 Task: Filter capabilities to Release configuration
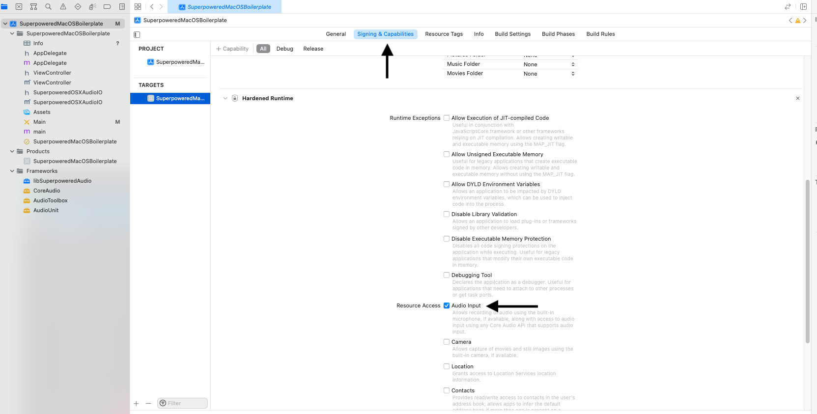[313, 49]
